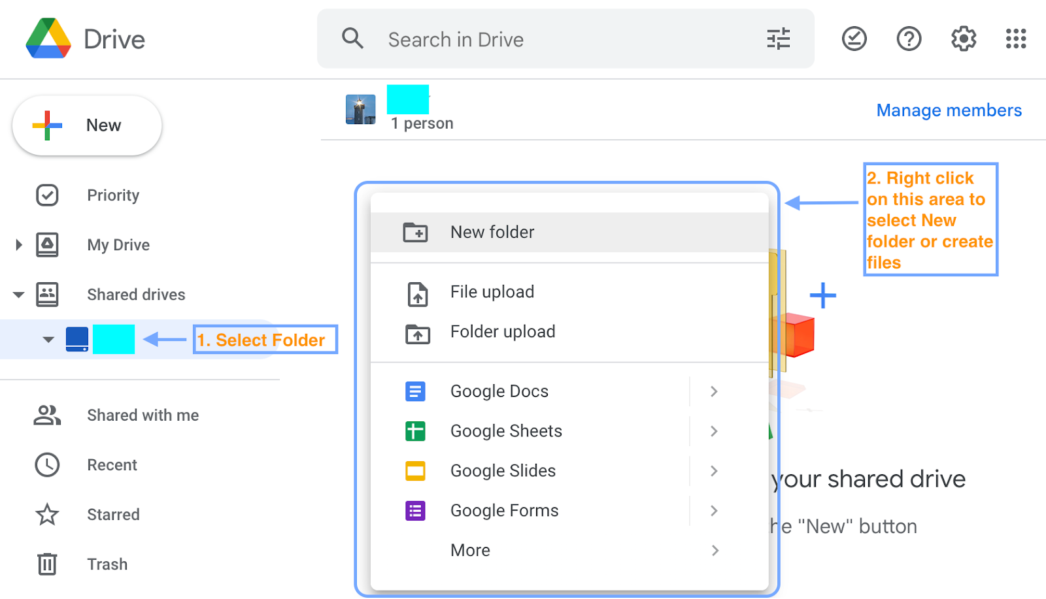Open the offline ready status icon

pyautogui.click(x=854, y=39)
